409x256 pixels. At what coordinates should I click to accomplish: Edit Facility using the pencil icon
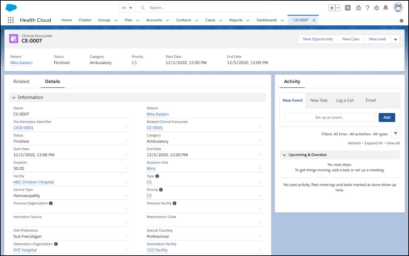click(x=126, y=182)
